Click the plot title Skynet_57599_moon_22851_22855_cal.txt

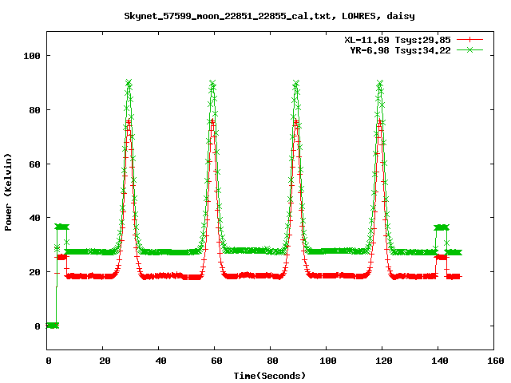tap(230, 16)
